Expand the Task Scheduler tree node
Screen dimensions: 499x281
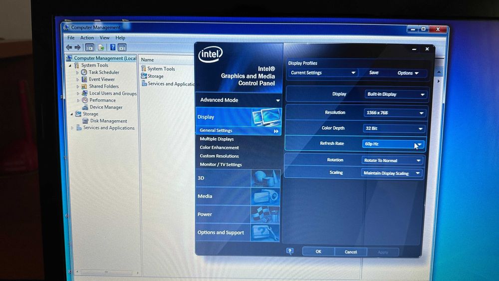coord(77,72)
